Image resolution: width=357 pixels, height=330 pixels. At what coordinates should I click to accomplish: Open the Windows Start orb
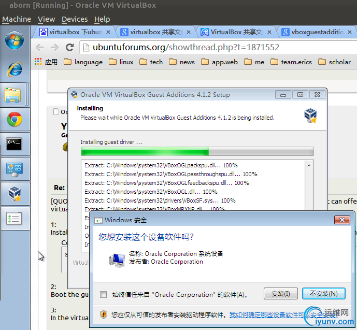tap(15, 40)
